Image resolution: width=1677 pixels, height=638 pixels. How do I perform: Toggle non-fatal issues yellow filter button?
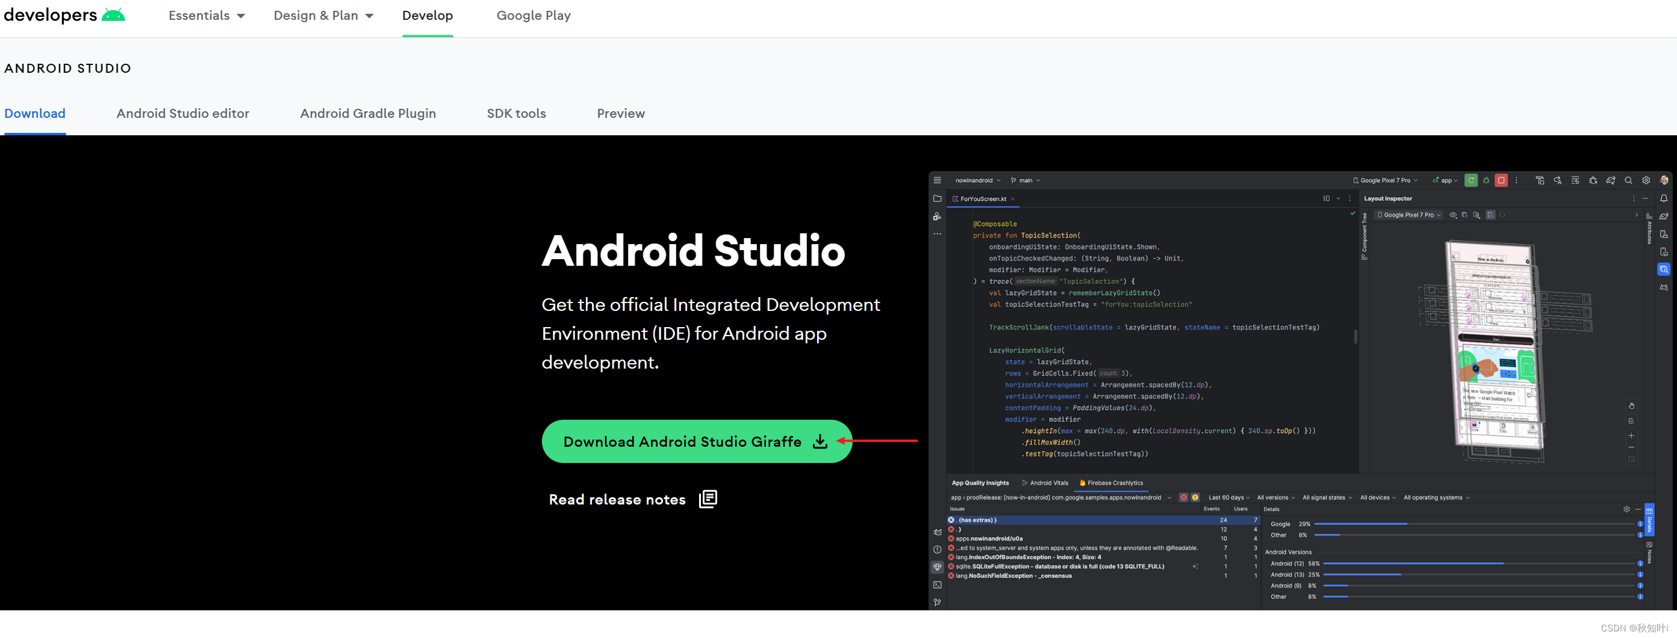[x=1195, y=497]
